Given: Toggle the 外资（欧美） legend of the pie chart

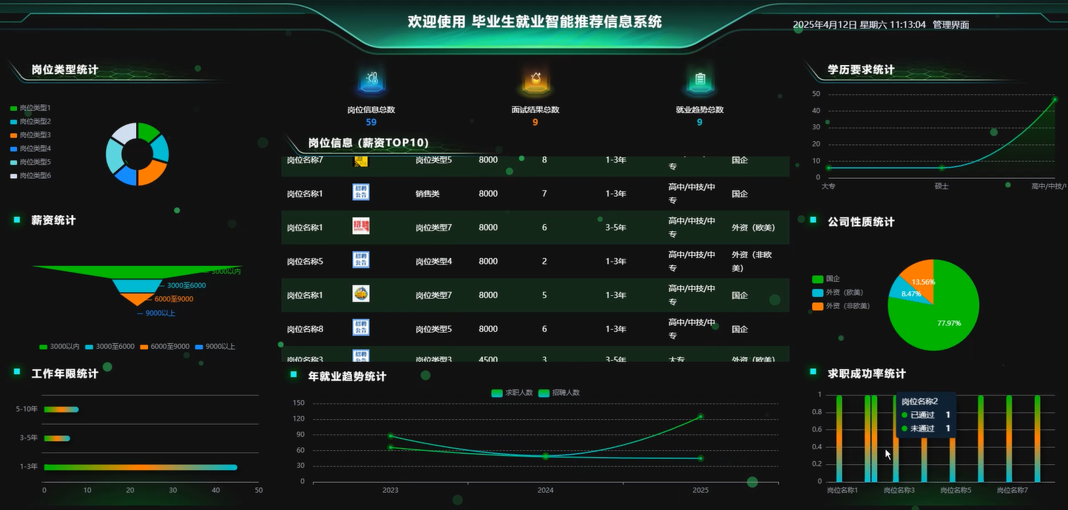Looking at the screenshot, I should pyautogui.click(x=837, y=292).
